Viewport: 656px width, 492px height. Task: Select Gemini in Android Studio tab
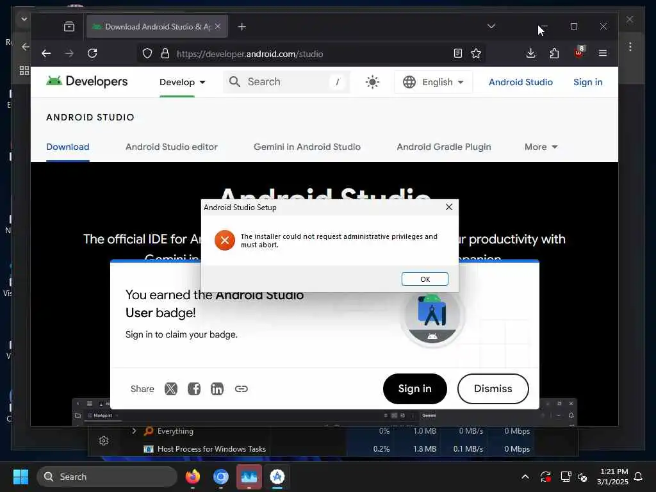pos(307,147)
